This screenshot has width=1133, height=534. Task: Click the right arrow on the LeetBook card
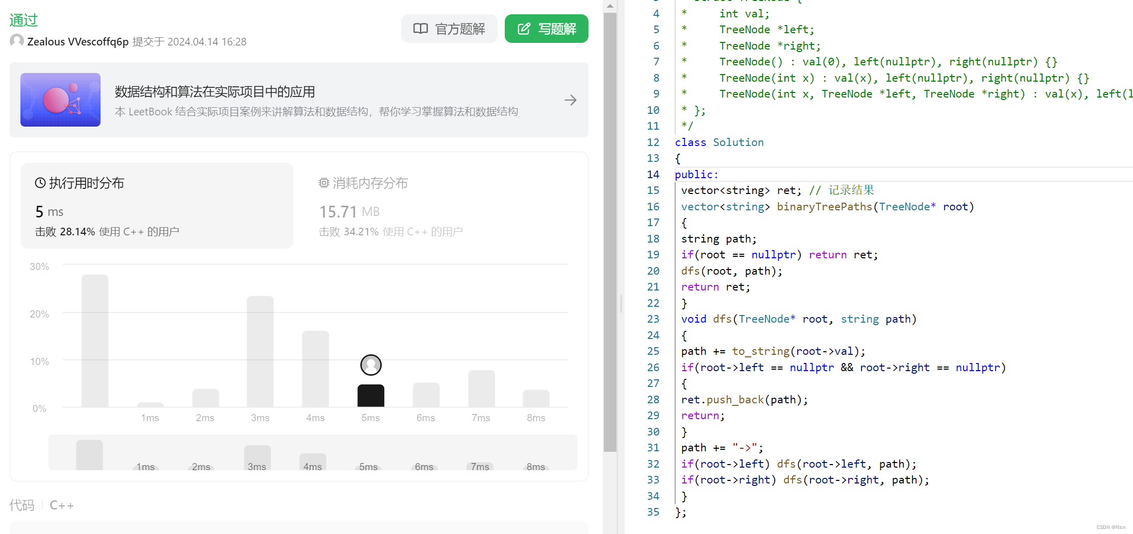click(571, 100)
